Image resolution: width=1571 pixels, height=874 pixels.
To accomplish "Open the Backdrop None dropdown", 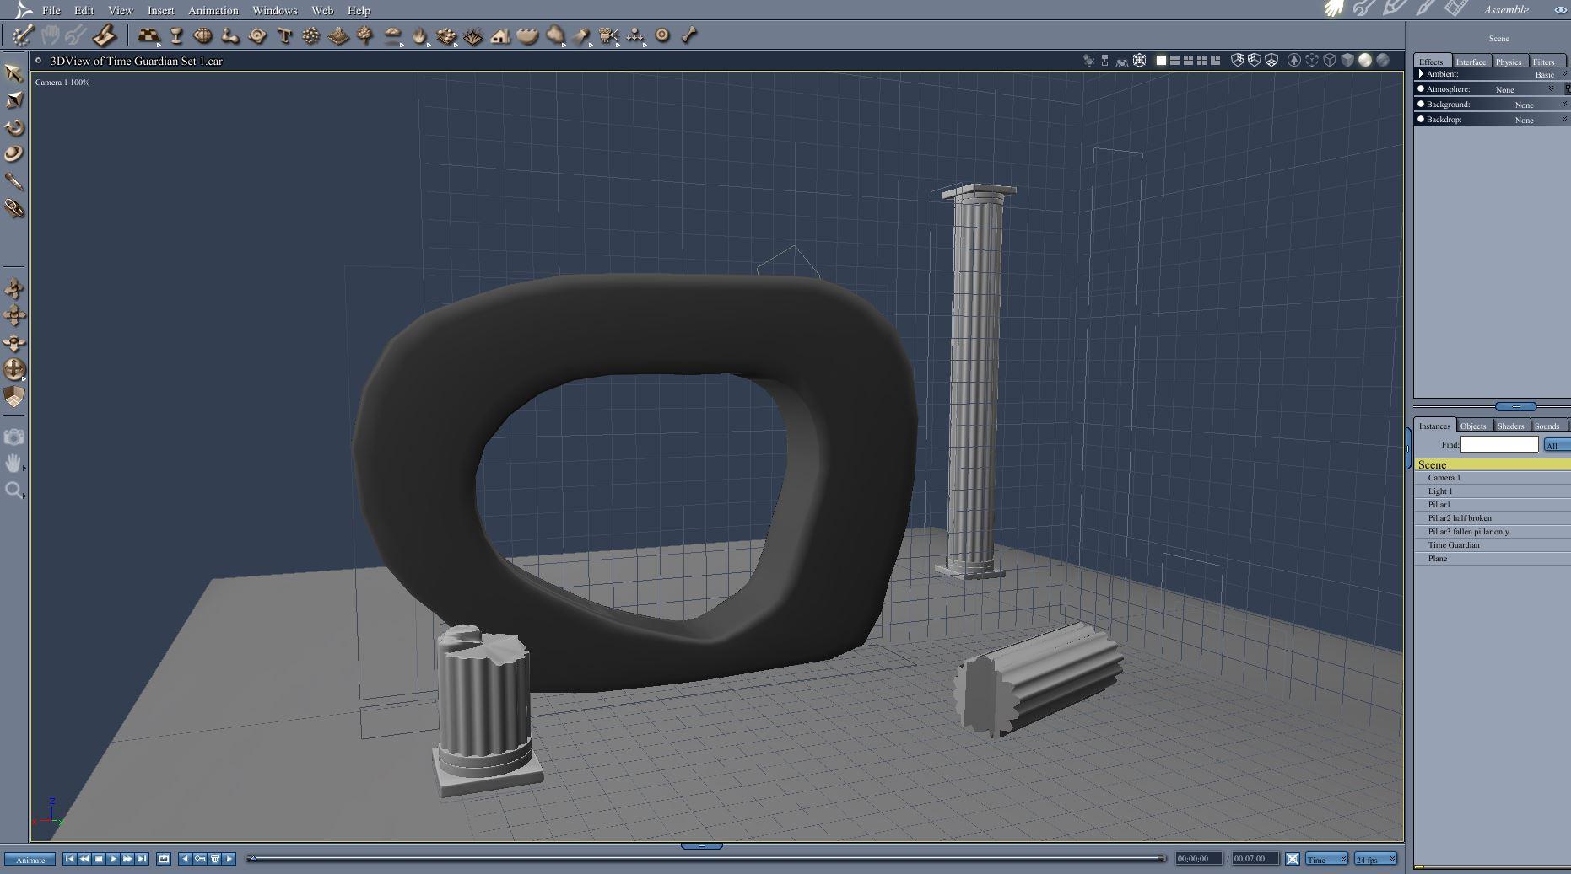I will (1541, 120).
